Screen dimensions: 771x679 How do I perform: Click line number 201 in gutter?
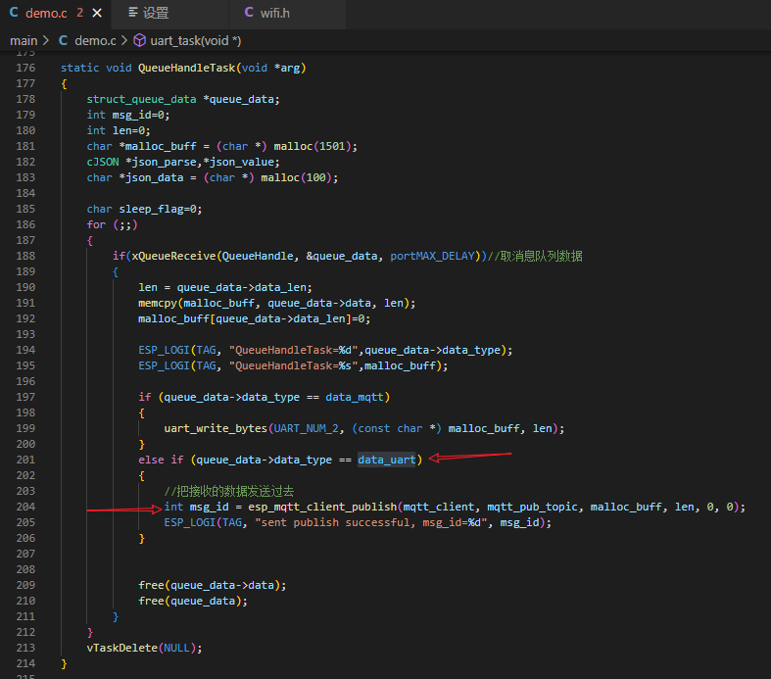25,460
